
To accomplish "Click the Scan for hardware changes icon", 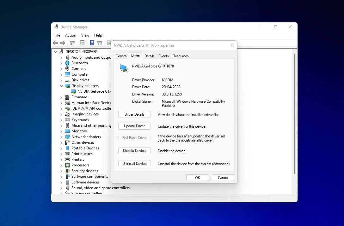I will 108,43.
